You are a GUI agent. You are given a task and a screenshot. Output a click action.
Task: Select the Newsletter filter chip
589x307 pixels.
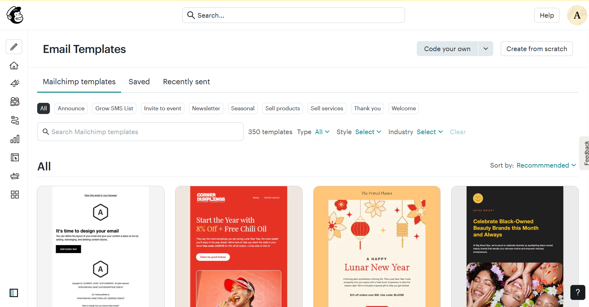pyautogui.click(x=206, y=108)
